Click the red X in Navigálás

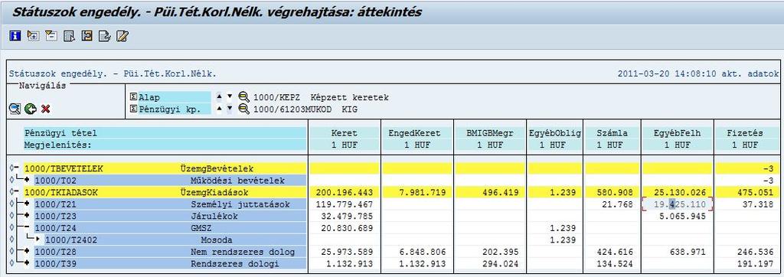pos(45,109)
